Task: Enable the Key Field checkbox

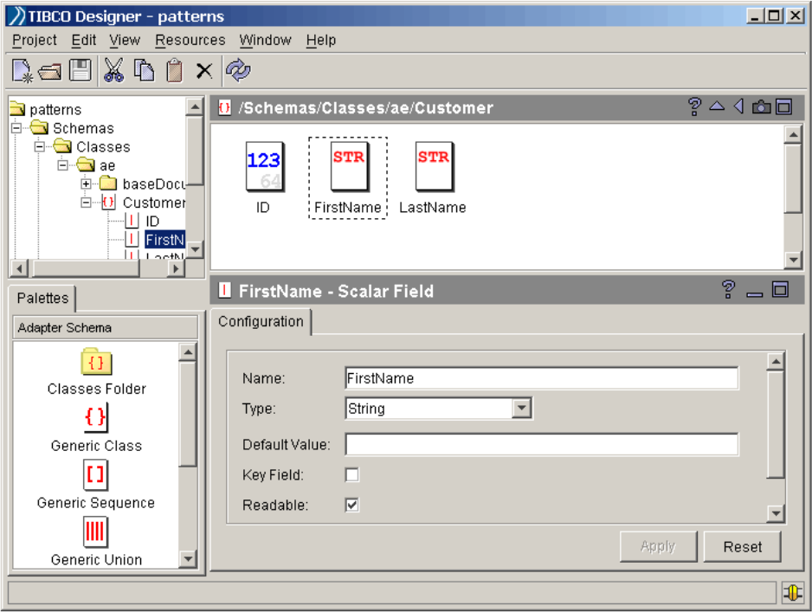Action: pyautogui.click(x=352, y=474)
